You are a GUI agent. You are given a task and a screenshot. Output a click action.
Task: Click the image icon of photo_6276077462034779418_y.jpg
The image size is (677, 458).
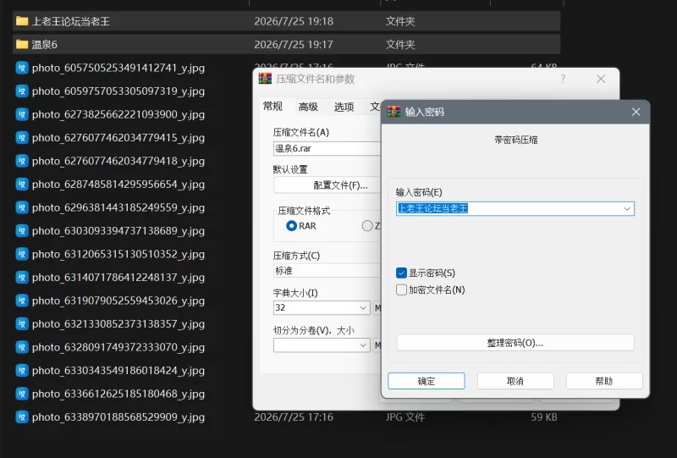tap(22, 161)
